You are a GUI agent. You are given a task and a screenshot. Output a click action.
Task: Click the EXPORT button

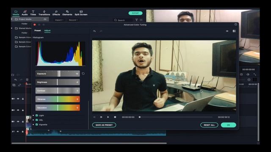tap(135, 13)
